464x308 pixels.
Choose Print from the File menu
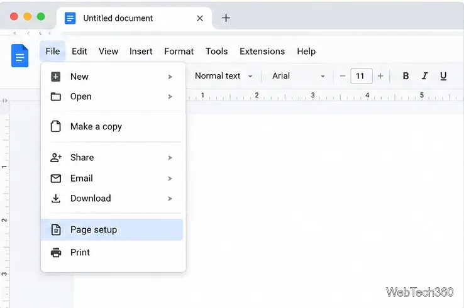click(x=112, y=253)
